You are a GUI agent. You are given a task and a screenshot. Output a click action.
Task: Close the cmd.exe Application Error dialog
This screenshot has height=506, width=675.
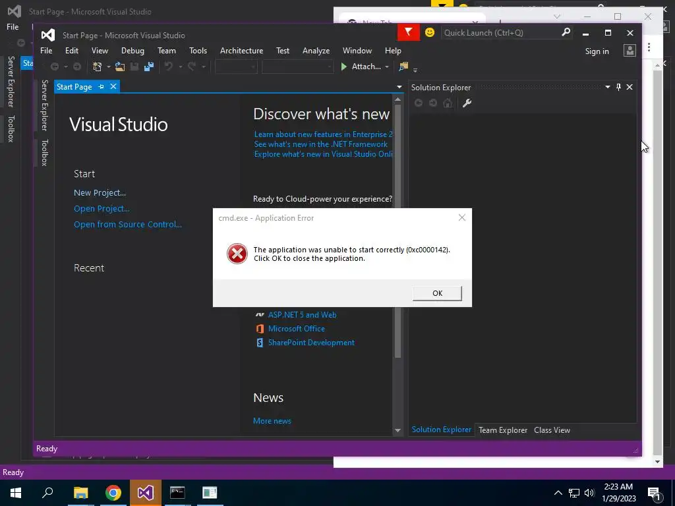coord(462,217)
